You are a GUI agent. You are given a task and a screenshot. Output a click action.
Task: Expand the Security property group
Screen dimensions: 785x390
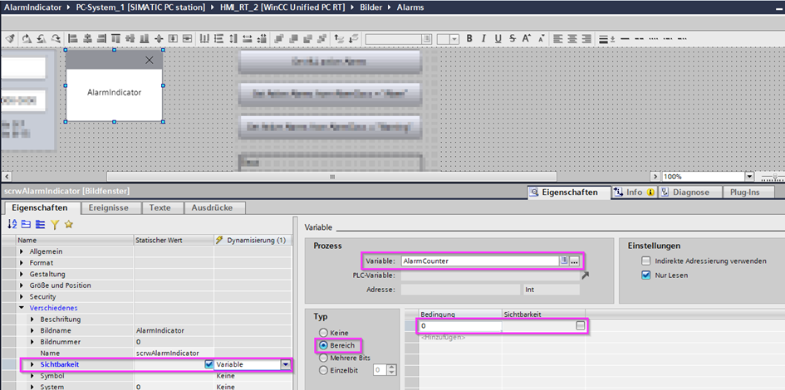point(22,296)
